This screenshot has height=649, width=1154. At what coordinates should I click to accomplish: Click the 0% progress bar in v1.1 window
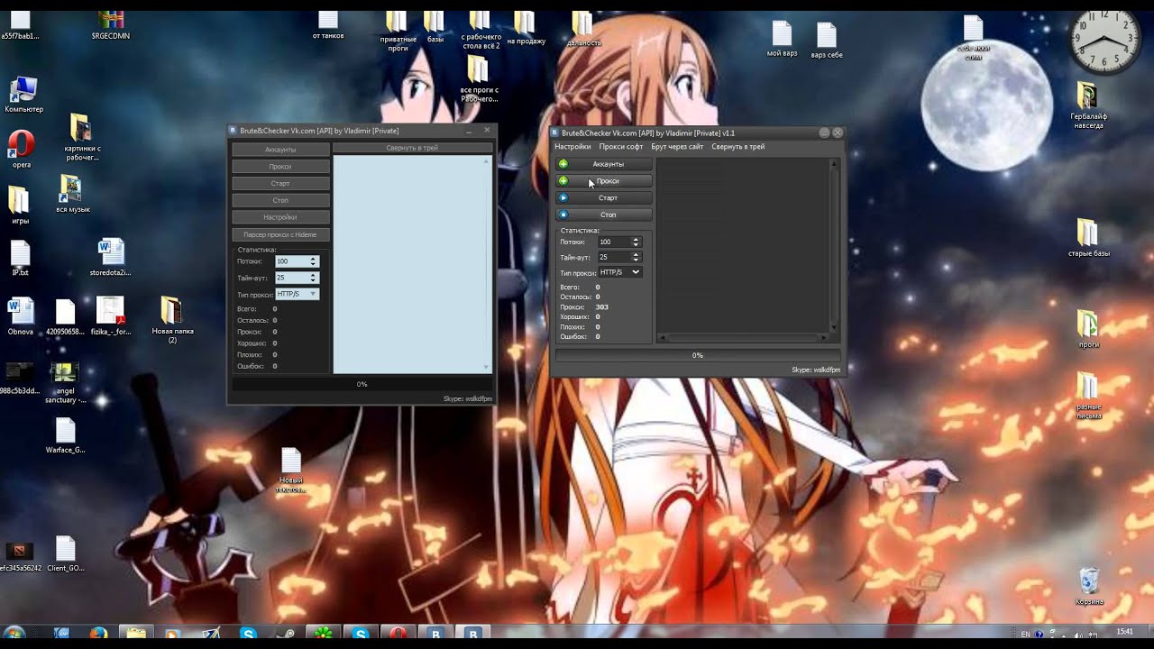[x=698, y=355]
